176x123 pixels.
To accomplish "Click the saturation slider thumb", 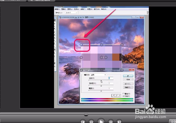I will (x=101, y=86).
